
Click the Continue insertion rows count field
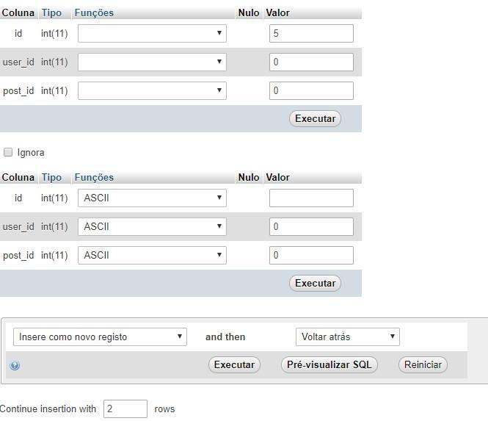pos(125,409)
